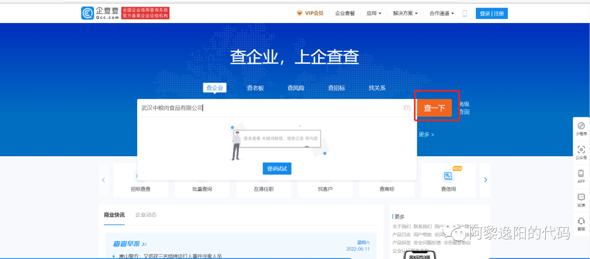The image size is (590, 259).
Task: Switch to the 查风险 tab
Action: 296,88
